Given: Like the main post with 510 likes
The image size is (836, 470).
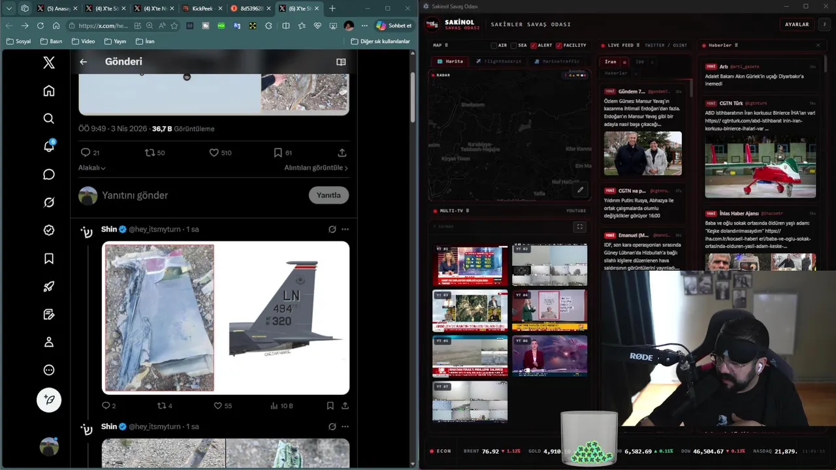Looking at the screenshot, I should (220, 153).
